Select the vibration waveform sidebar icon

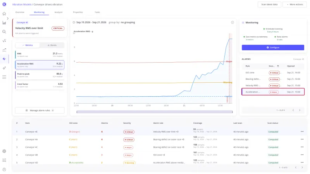tap(4, 59)
